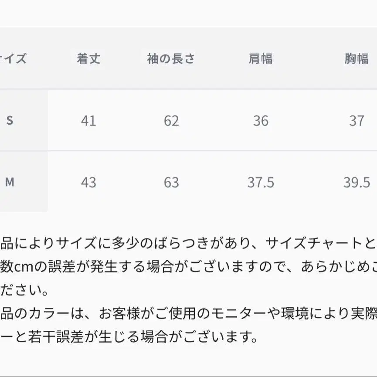Click the 袖の長さ column header
This screenshot has width=377, height=377.
pos(171,59)
